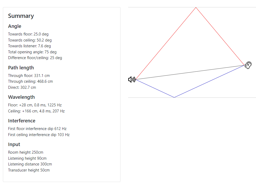This screenshot has height=187, width=256.
Task: Select the 'Towards floor: 25.0 deg' line
Action: (x=28, y=34)
